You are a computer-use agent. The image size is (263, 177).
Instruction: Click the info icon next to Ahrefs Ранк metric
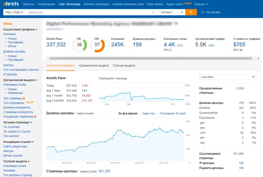pos(63,39)
